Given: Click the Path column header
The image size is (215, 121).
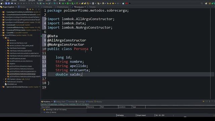Looking at the screenshot, I should (x=109, y=107).
